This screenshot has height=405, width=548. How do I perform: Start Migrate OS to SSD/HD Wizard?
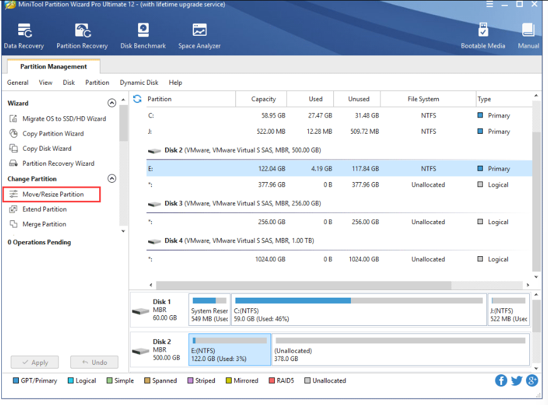coord(58,119)
